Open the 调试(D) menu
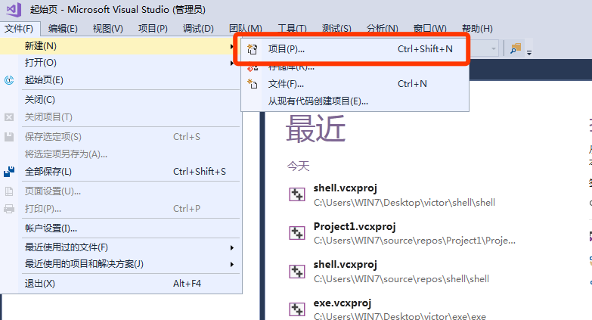This screenshot has width=592, height=320. click(x=198, y=29)
